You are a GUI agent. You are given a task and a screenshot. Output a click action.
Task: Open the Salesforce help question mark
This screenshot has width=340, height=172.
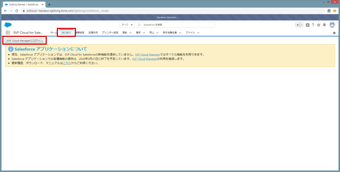point(313,25)
